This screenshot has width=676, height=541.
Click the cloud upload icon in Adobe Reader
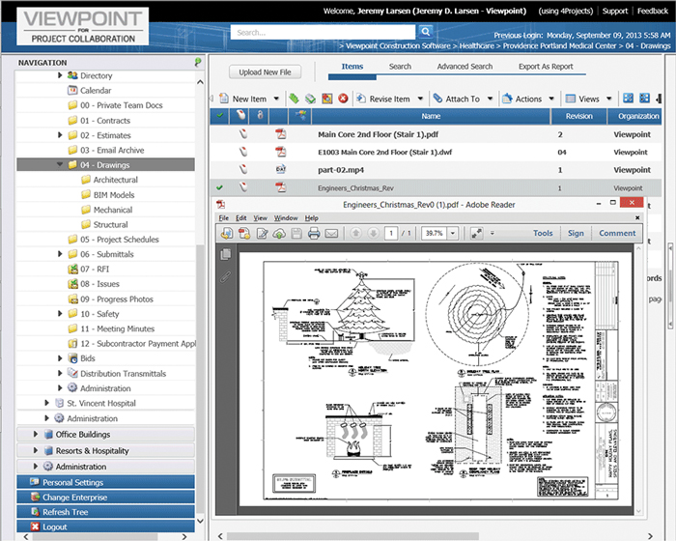point(279,234)
